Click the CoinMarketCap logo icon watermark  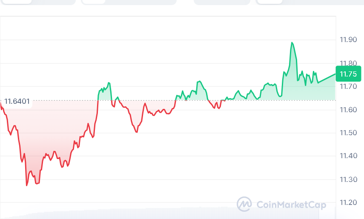[x=244, y=204]
